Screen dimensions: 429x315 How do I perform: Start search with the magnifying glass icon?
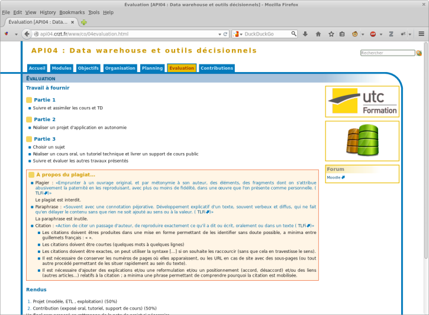point(293,34)
